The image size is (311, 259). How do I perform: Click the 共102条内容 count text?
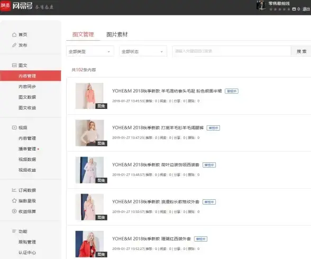point(84,70)
